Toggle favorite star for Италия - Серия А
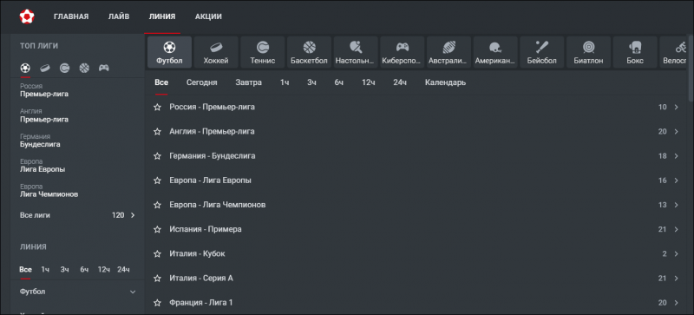694x315 pixels. pos(157,279)
